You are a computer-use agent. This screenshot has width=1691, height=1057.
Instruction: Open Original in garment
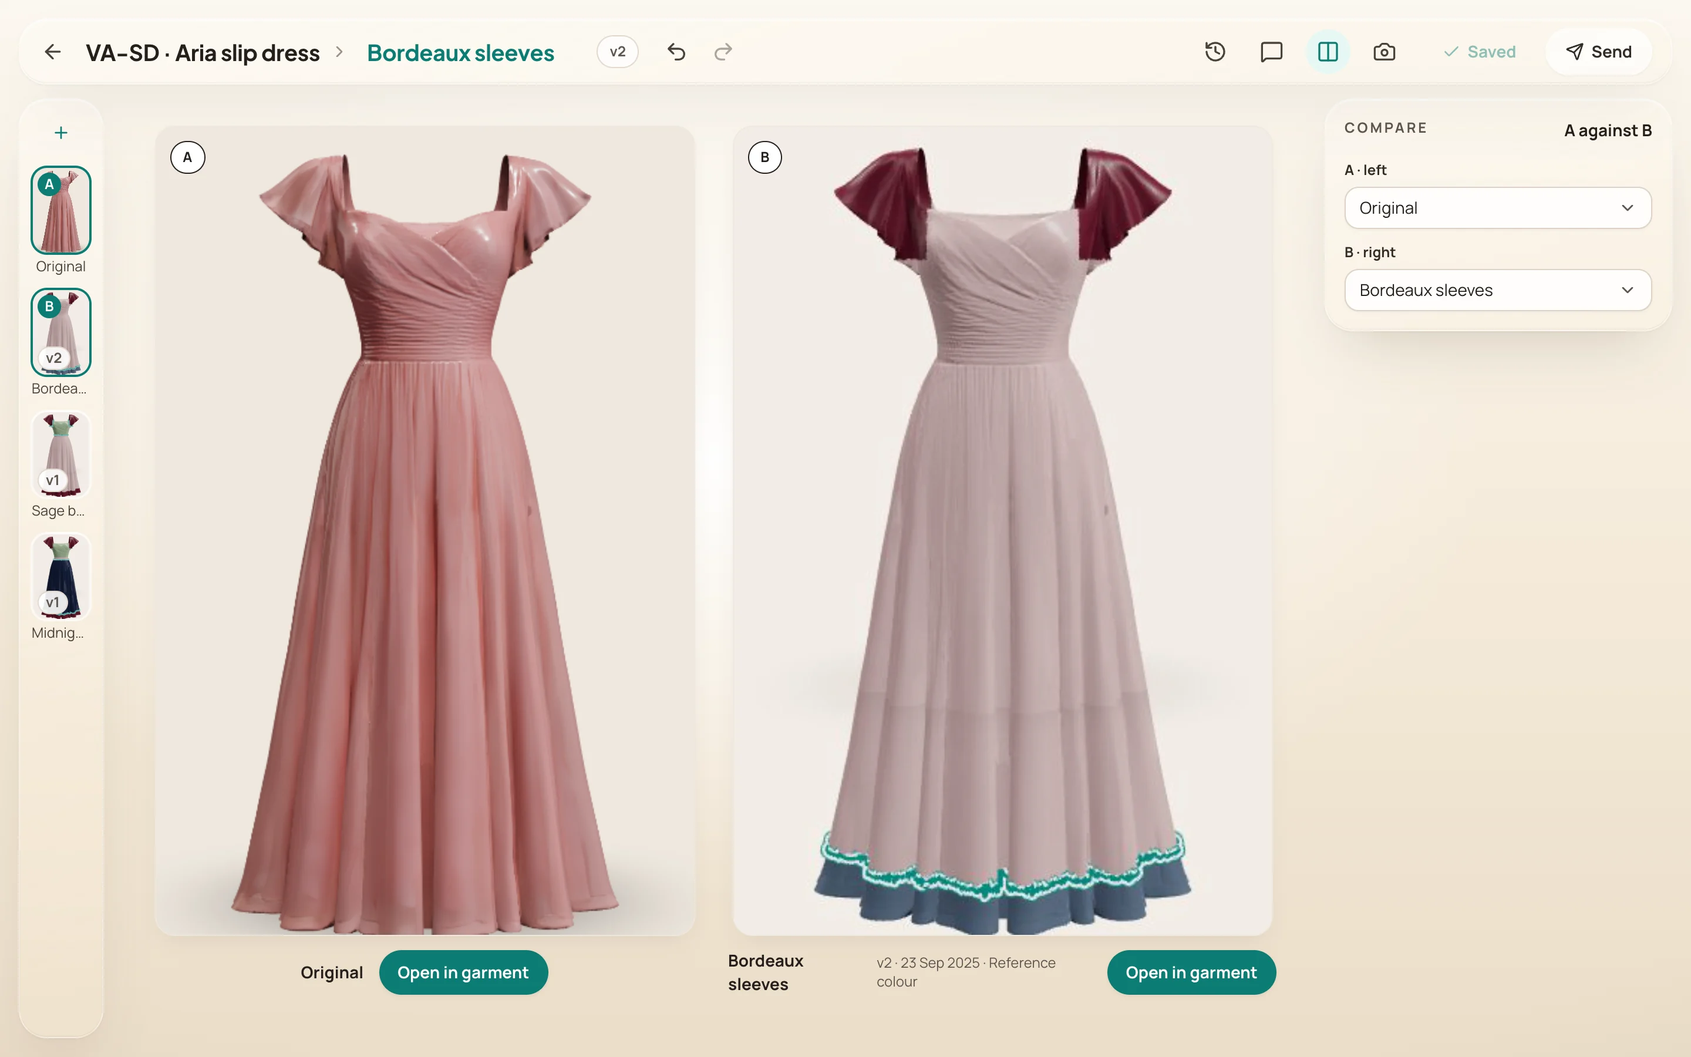point(463,972)
